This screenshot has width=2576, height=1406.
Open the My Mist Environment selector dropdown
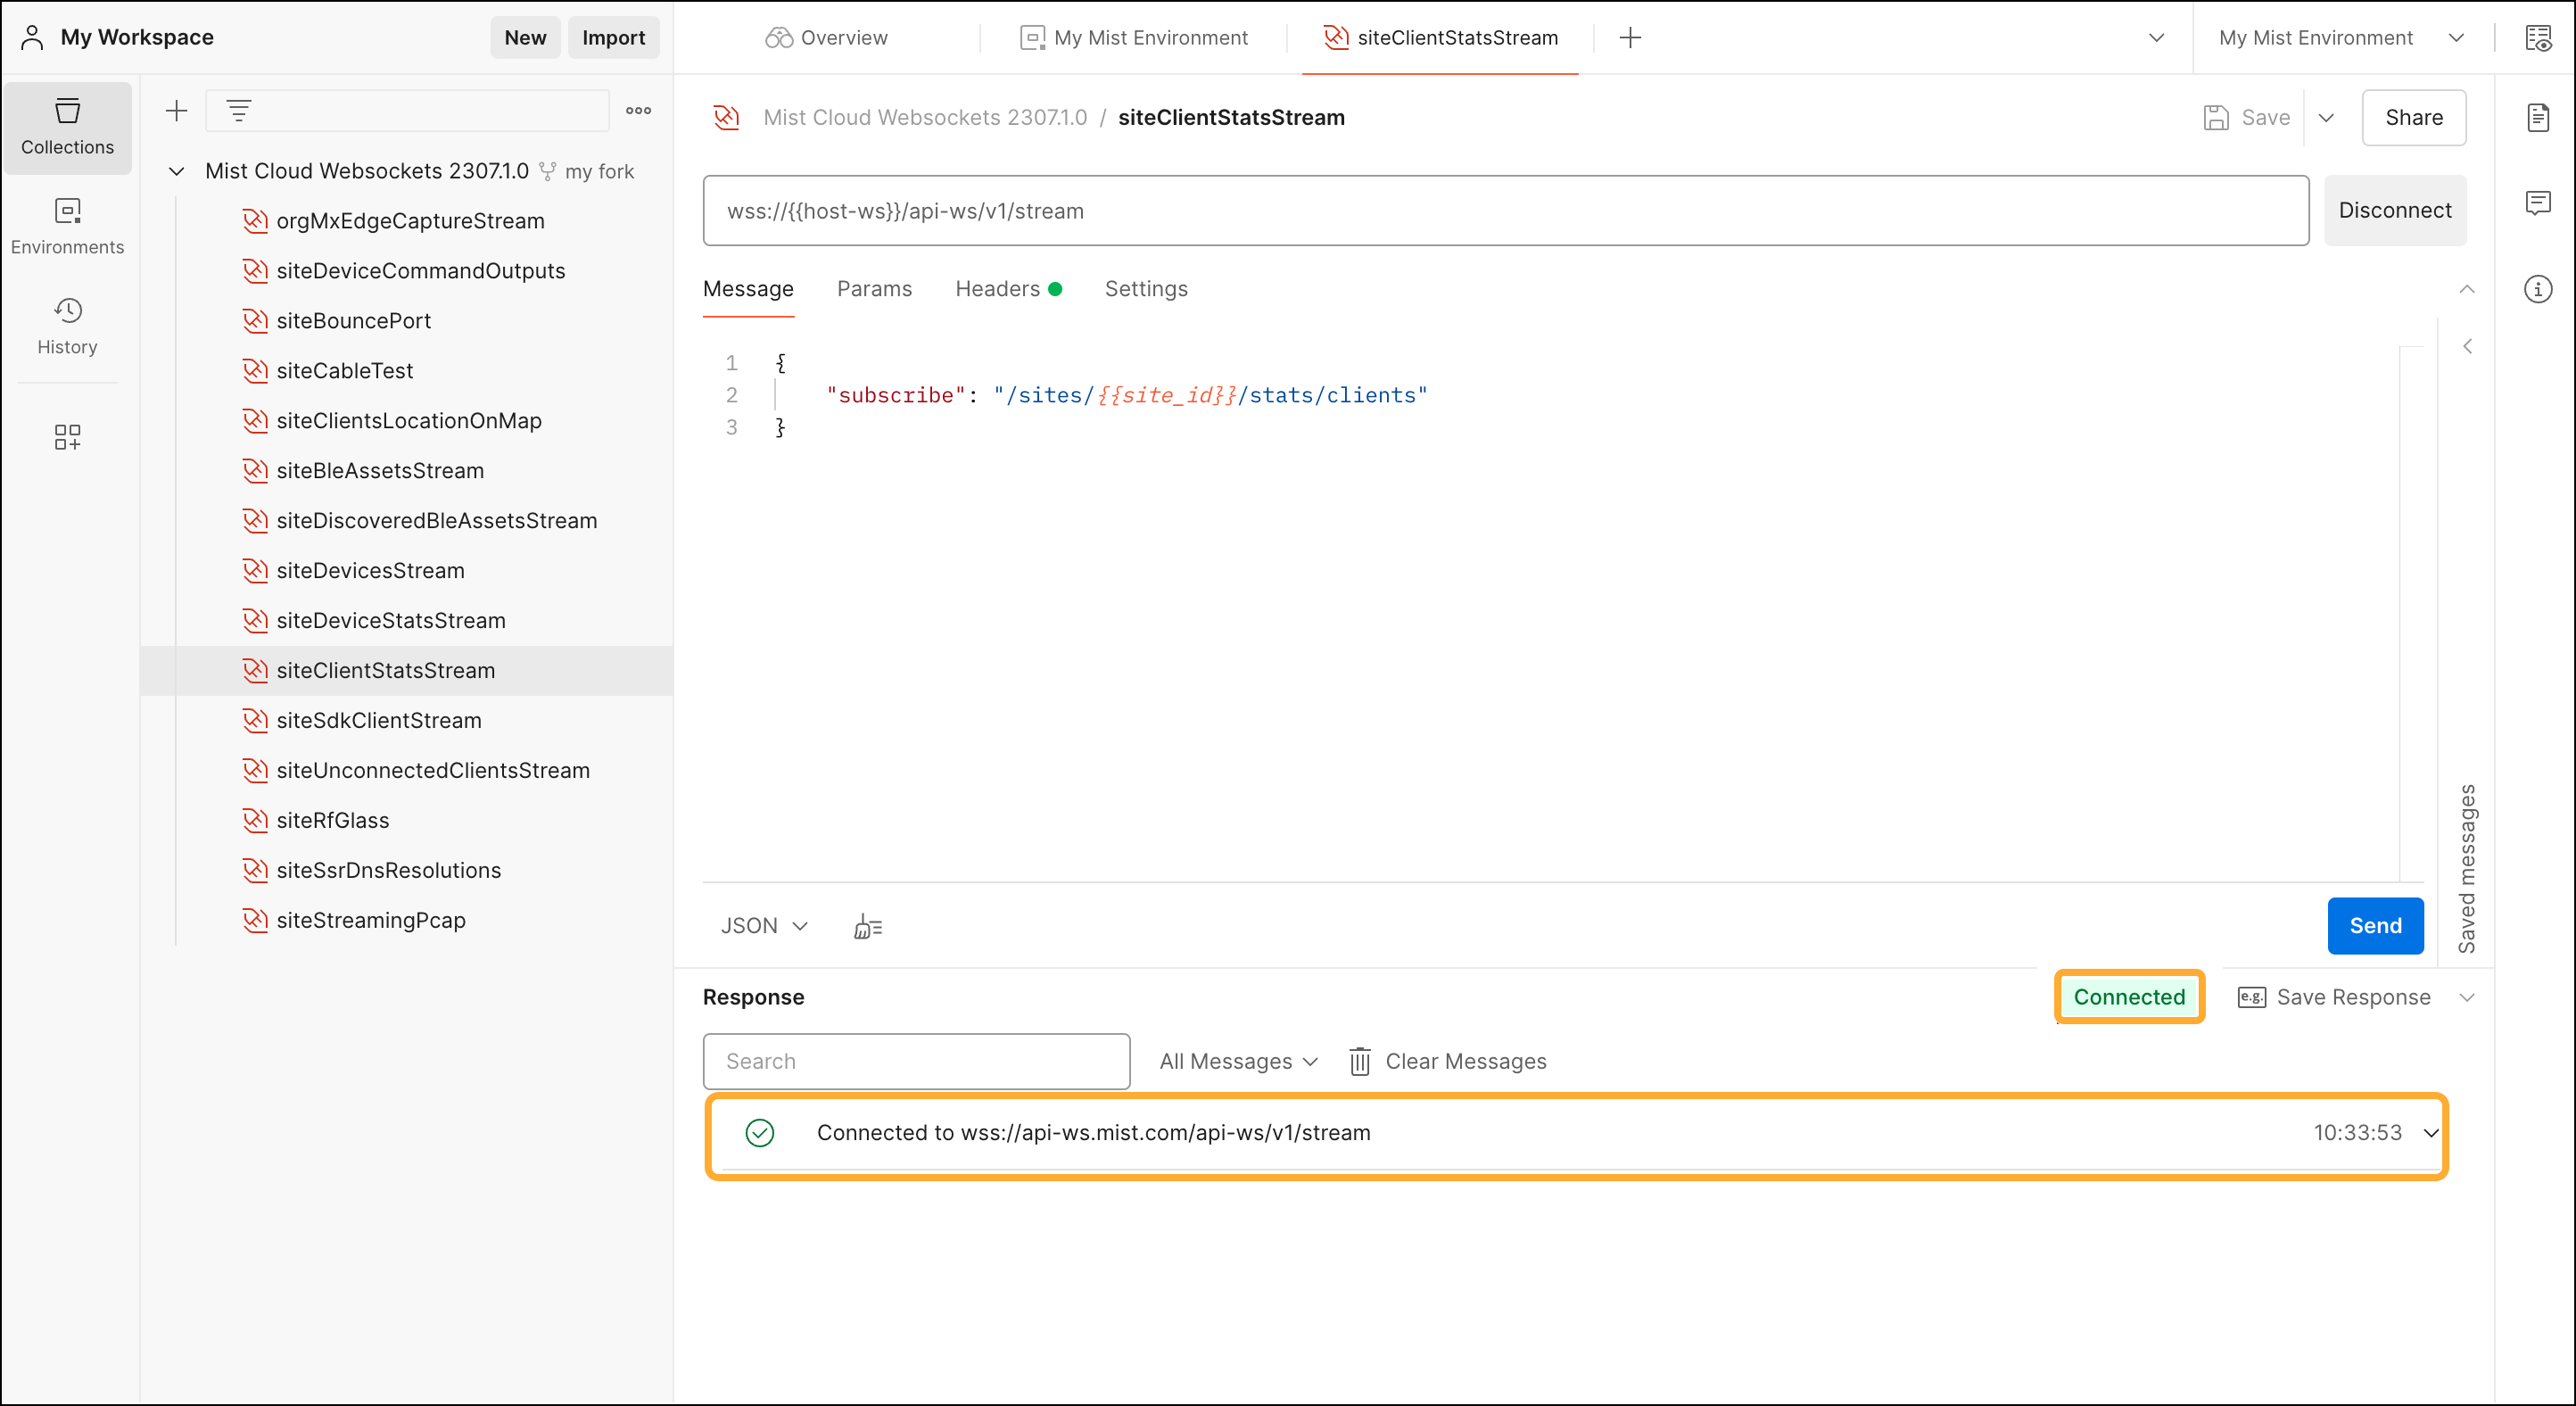coord(2340,38)
